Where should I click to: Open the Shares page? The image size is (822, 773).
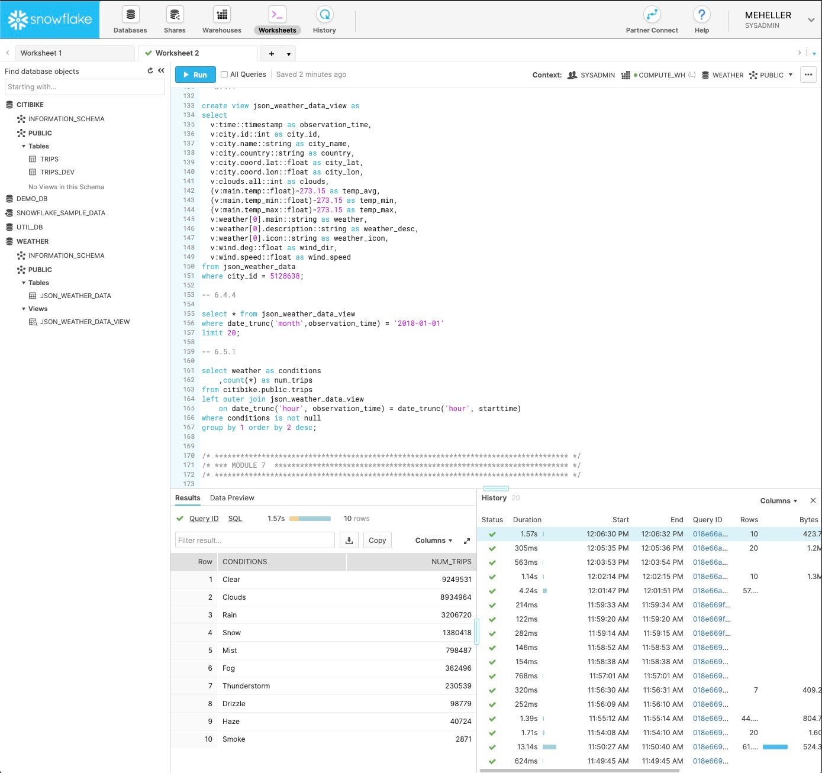[175, 20]
